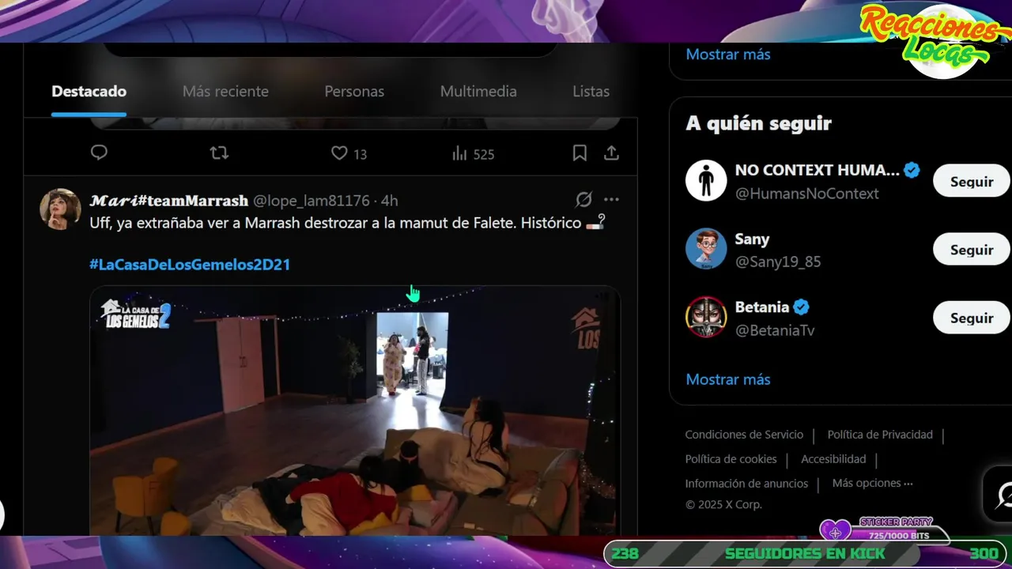Click the share upload icon
This screenshot has height=569, width=1012.
coord(611,153)
